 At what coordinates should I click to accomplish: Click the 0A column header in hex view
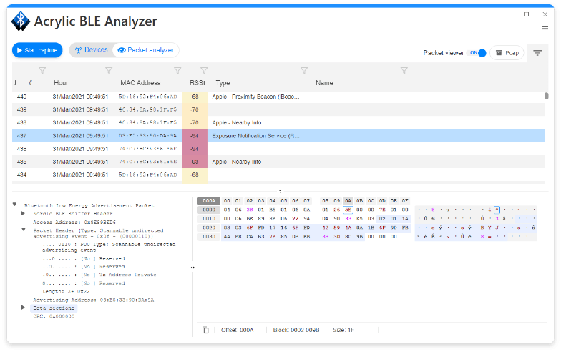click(x=348, y=200)
